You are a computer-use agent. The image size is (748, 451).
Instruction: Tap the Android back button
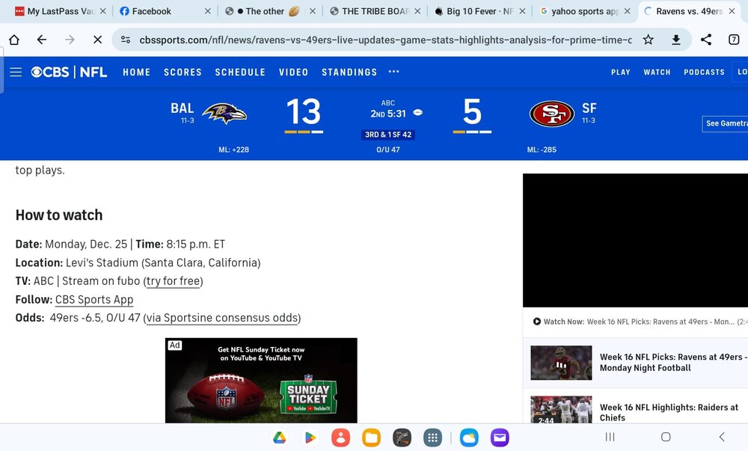(x=722, y=437)
